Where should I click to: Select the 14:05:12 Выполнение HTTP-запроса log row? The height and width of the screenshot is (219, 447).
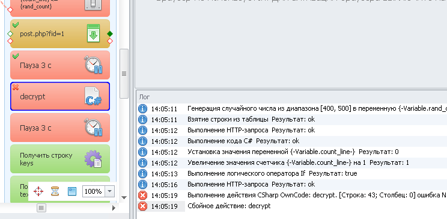(x=292, y=130)
